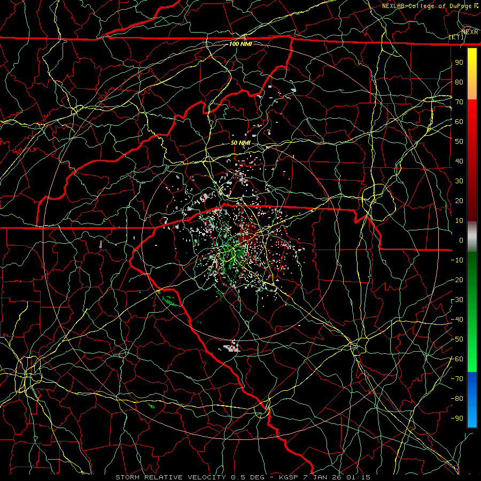
Task: Click the -70 scale value
Action: click(457, 379)
